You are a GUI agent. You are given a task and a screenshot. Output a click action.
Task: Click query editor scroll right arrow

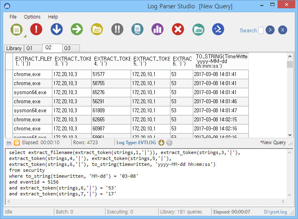coord(283,201)
